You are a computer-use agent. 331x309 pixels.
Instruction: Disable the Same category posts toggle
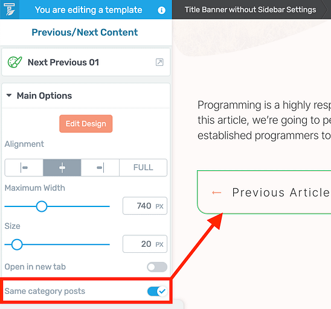pyautogui.click(x=157, y=291)
